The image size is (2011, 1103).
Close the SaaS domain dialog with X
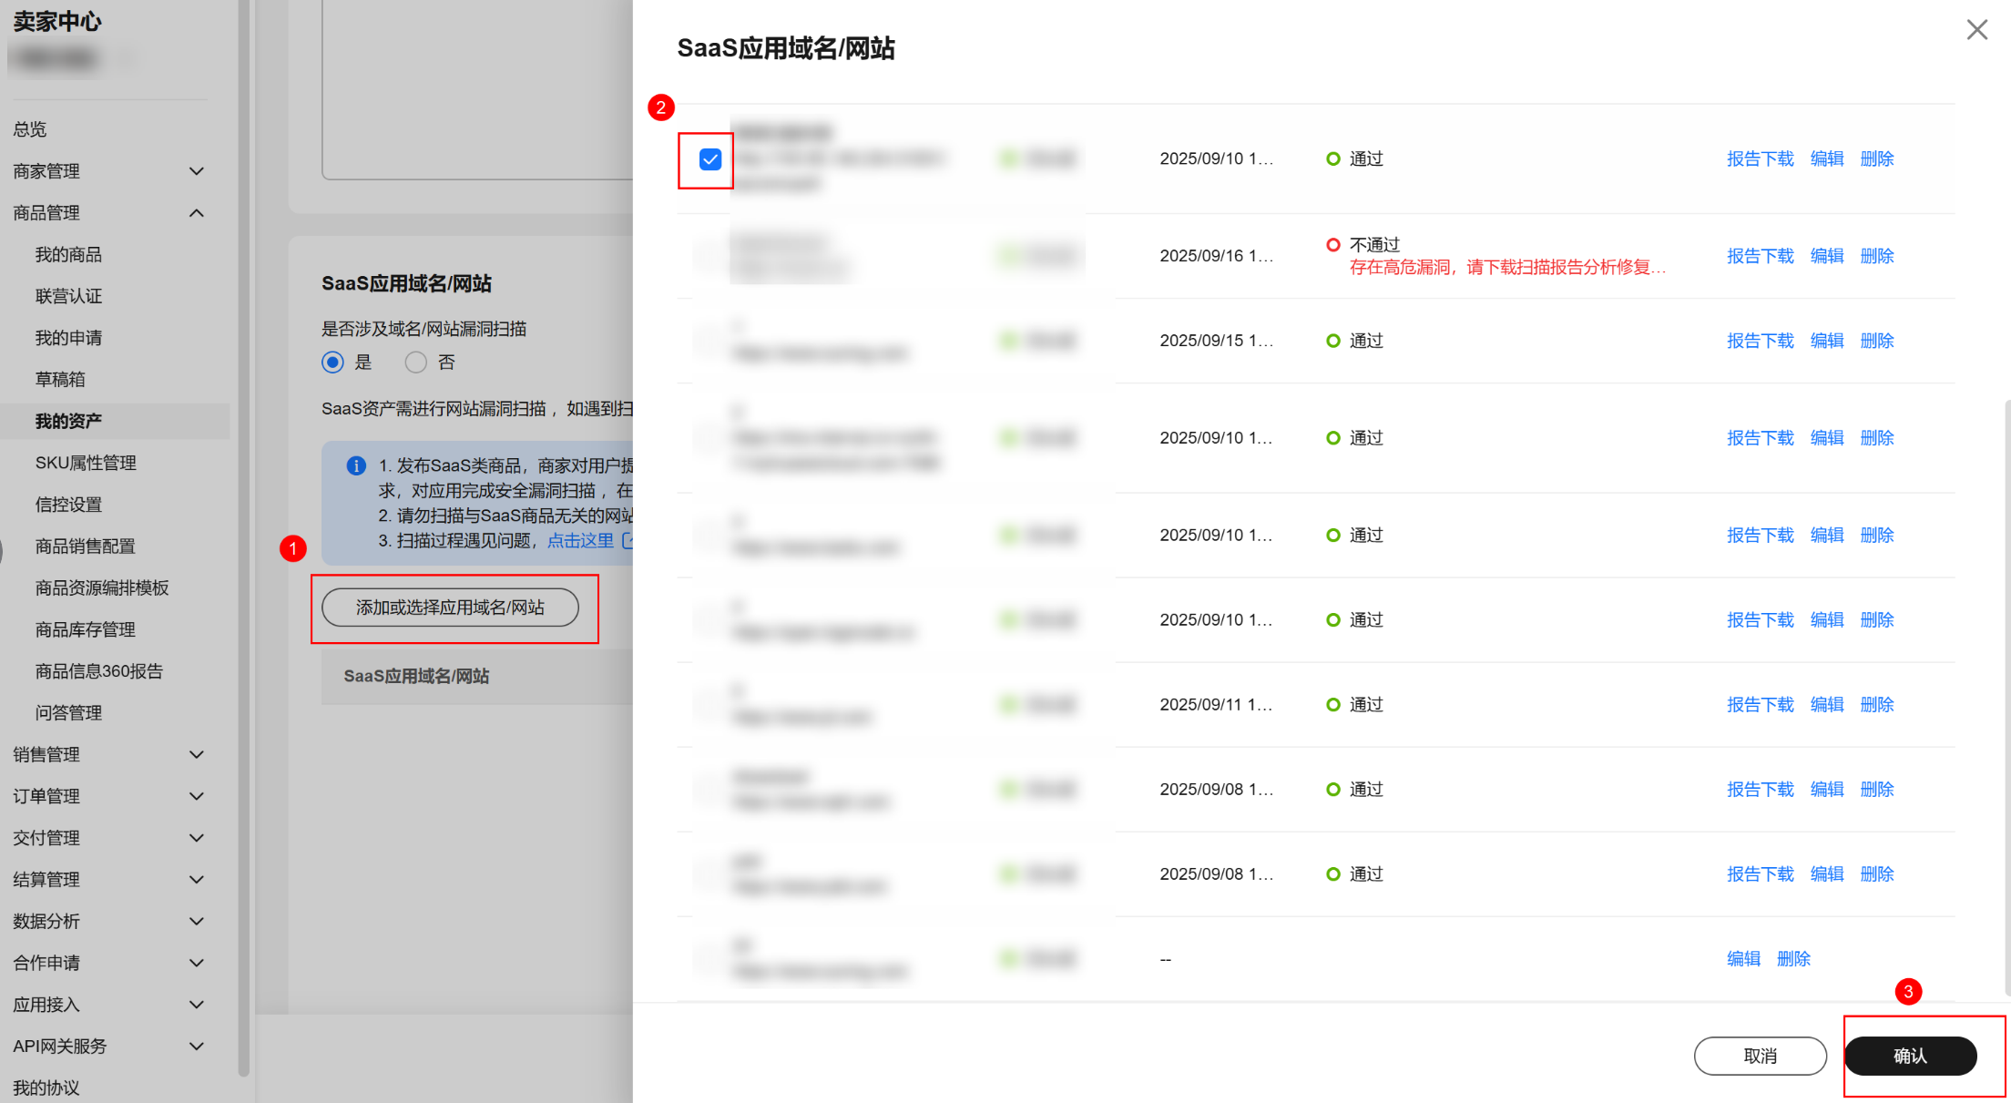[1976, 30]
